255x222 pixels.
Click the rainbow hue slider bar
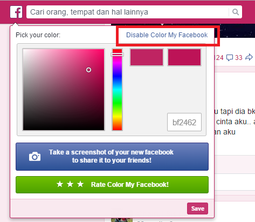click(118, 90)
